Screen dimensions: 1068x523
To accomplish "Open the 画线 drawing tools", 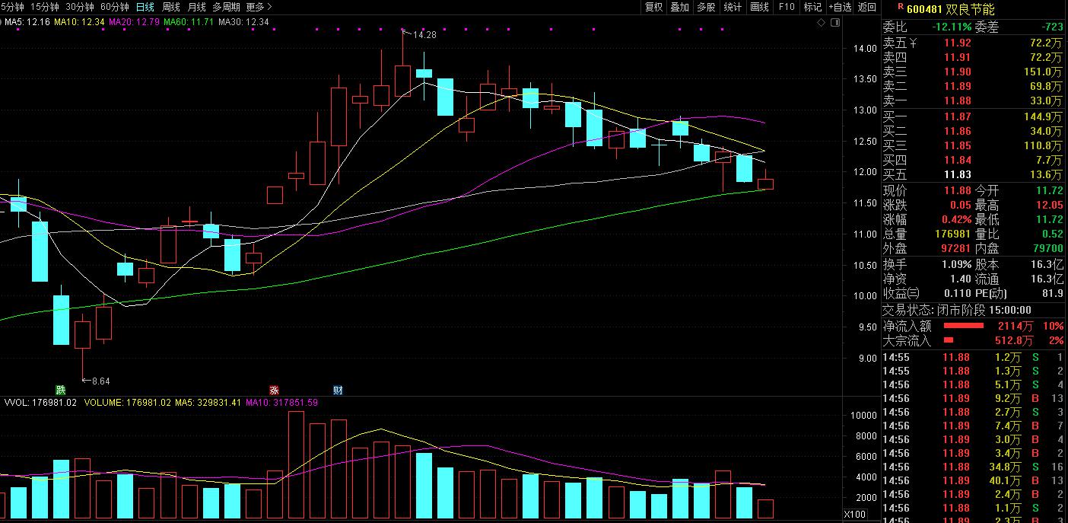I will tap(759, 7).
